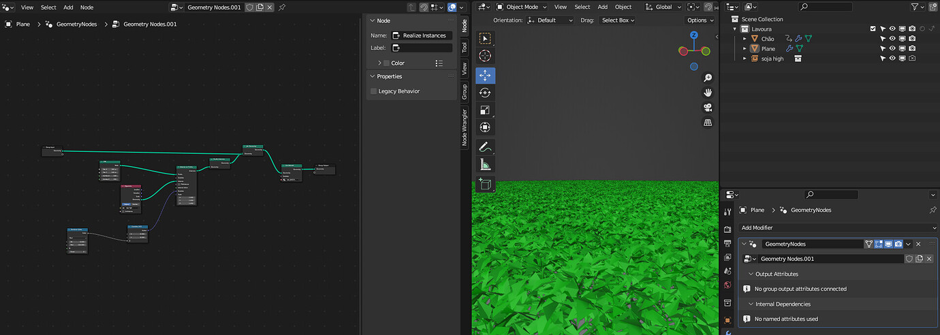
Task: Toggle Lavoura collection visibility eye
Action: tap(892, 29)
